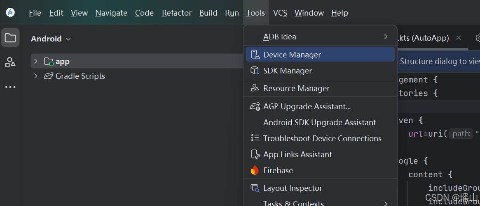The image size is (480, 206).
Task: Select the Gradle Scripts row
Action: click(x=137, y=76)
